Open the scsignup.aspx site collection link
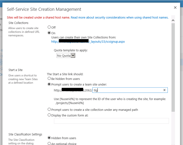Viewport: 183px width, 145px height. coord(88,41)
